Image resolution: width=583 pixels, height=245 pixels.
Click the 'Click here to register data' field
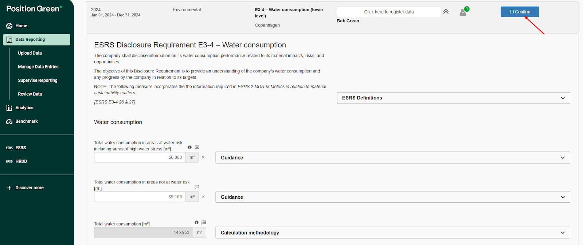[x=389, y=12]
